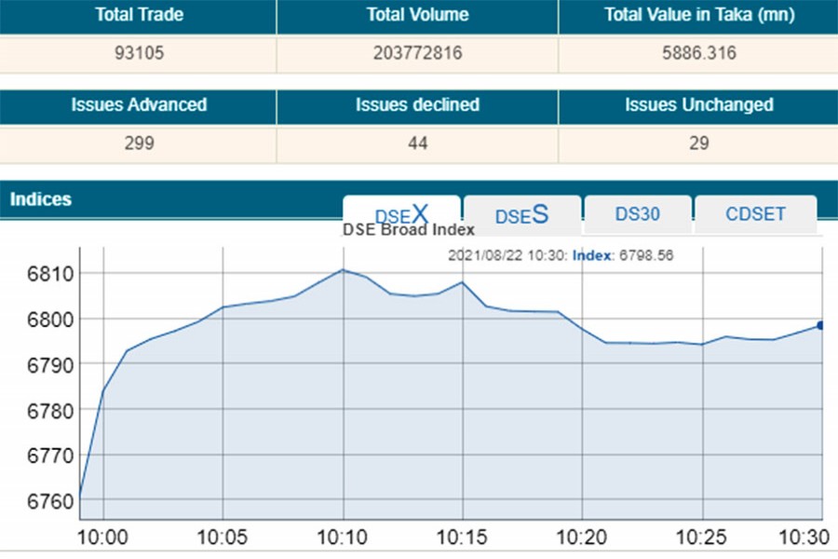Click the 299 issues advanced count
Image resolution: width=838 pixels, height=559 pixels.
[x=138, y=143]
